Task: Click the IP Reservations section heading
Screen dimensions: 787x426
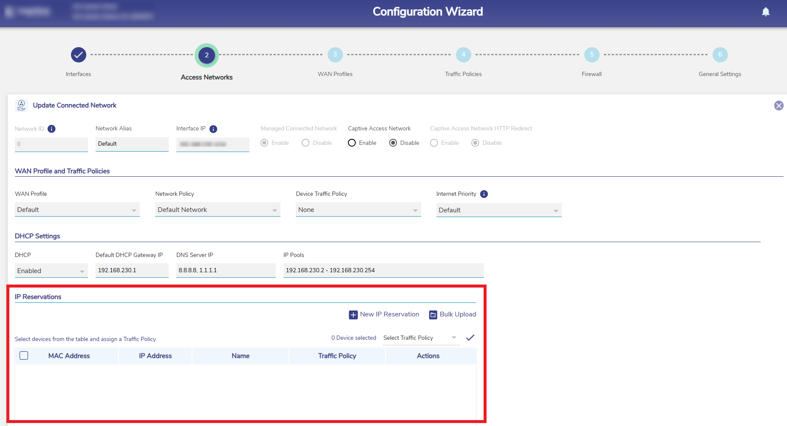Action: (x=38, y=297)
